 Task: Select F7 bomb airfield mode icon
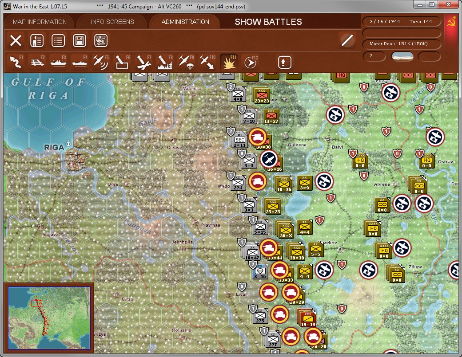coord(143,63)
